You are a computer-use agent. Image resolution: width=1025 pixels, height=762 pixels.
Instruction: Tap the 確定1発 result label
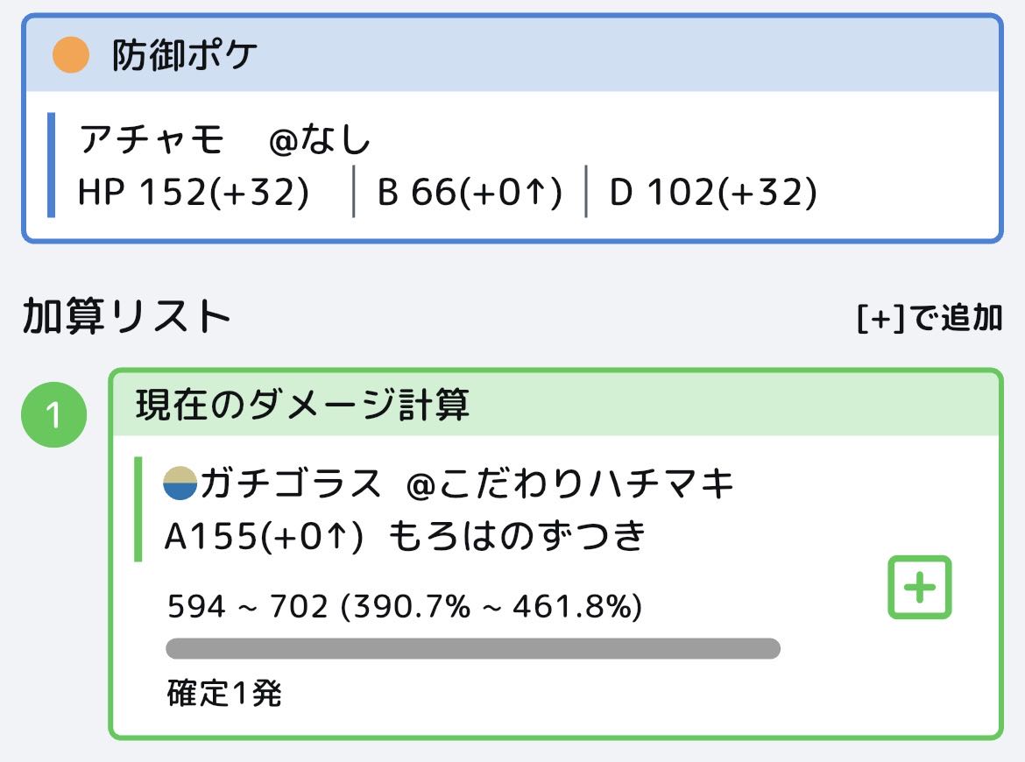pyautogui.click(x=224, y=694)
